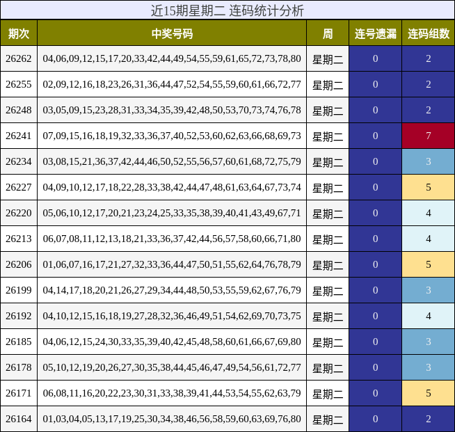The image size is (455, 432).
Task: Select period number 26206
Action: pos(19,264)
